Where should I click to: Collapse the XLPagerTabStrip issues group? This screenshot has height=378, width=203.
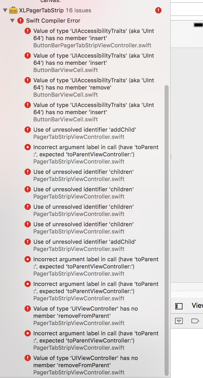click(5, 11)
